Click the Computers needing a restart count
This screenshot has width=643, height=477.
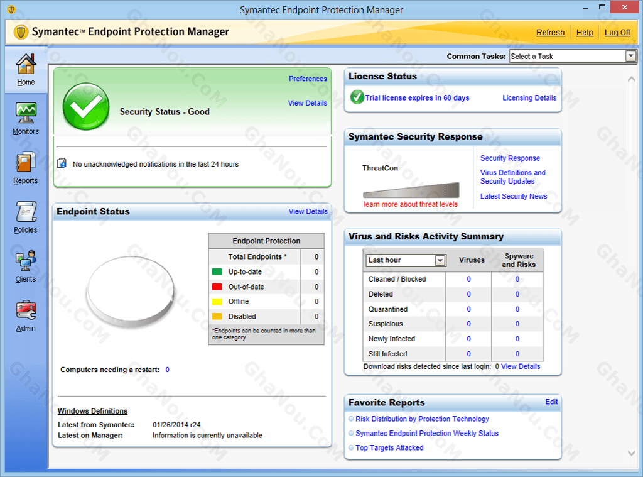pyautogui.click(x=167, y=370)
